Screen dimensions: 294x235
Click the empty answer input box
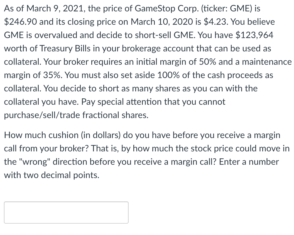tap(66, 212)
